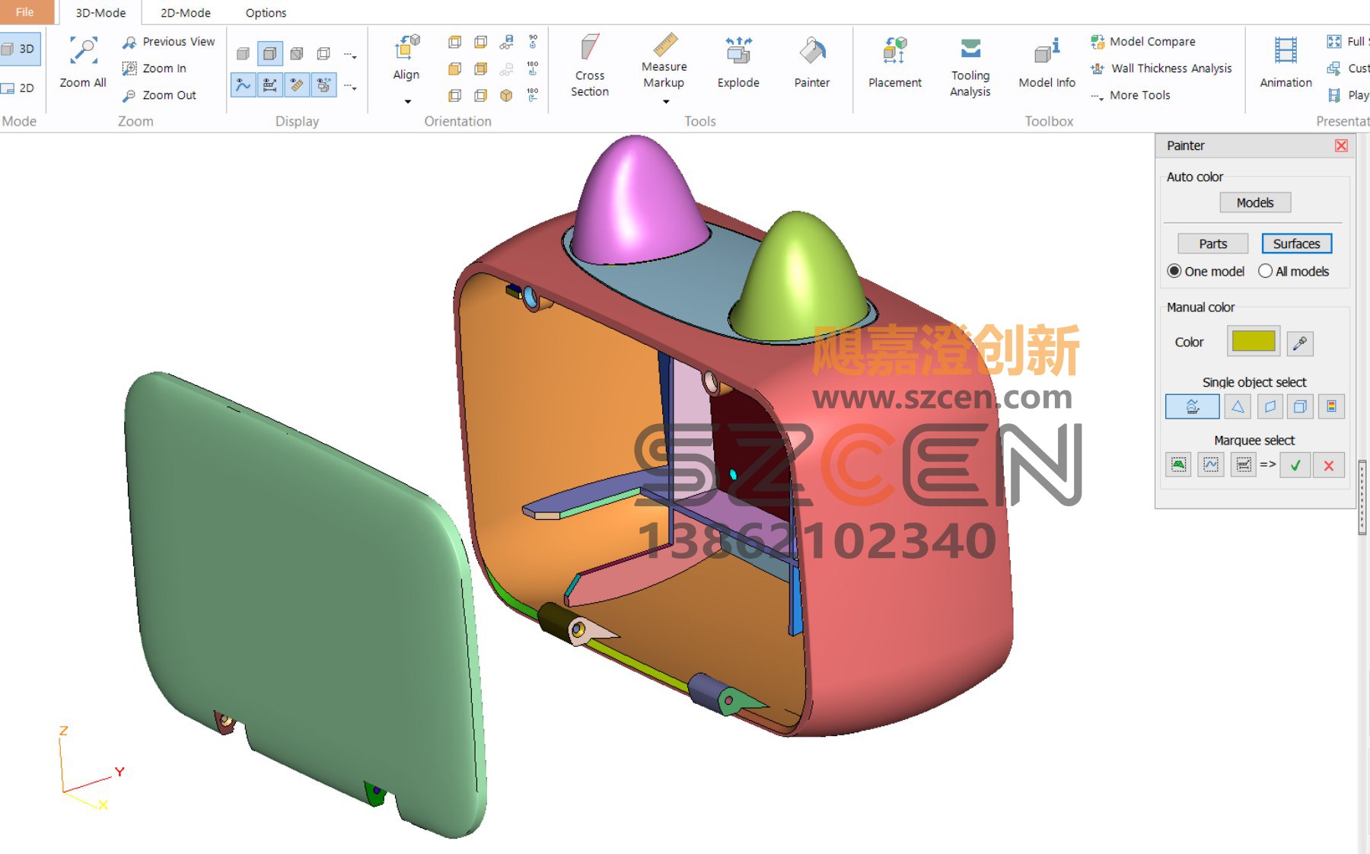
Task: Open the Options tab
Action: (x=266, y=12)
